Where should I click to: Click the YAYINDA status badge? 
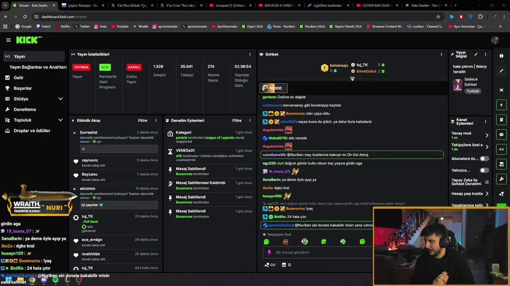pyautogui.click(x=81, y=67)
